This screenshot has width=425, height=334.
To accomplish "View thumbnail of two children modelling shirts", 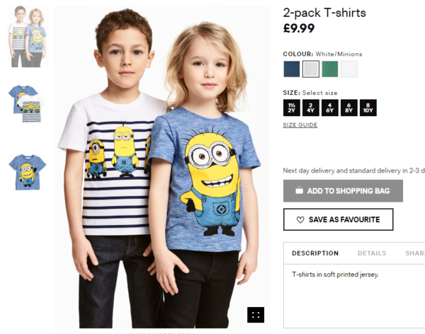I will tap(28, 37).
